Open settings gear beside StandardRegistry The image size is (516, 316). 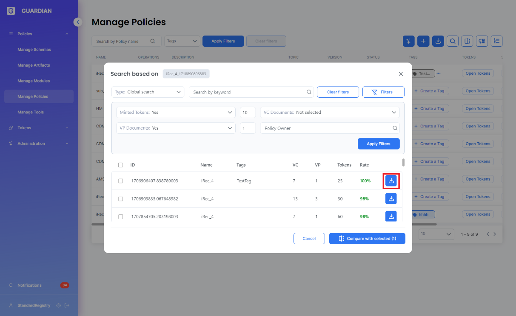pos(58,305)
